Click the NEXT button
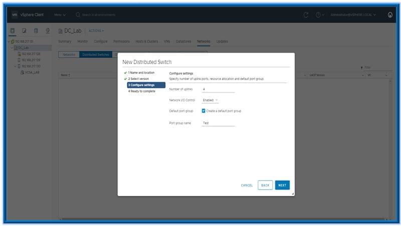Screen dimensions: 401x226 pyautogui.click(x=282, y=185)
